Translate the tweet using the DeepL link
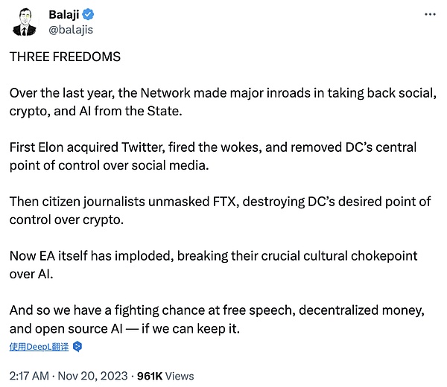The width and height of the screenshot is (447, 387). [39, 346]
